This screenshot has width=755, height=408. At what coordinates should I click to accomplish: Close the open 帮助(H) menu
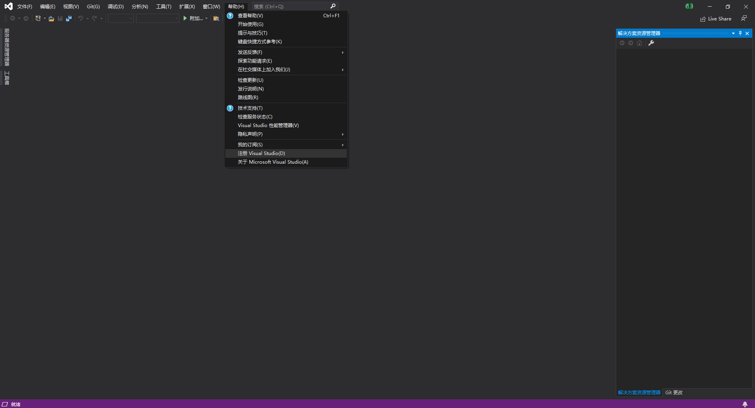tap(236, 6)
